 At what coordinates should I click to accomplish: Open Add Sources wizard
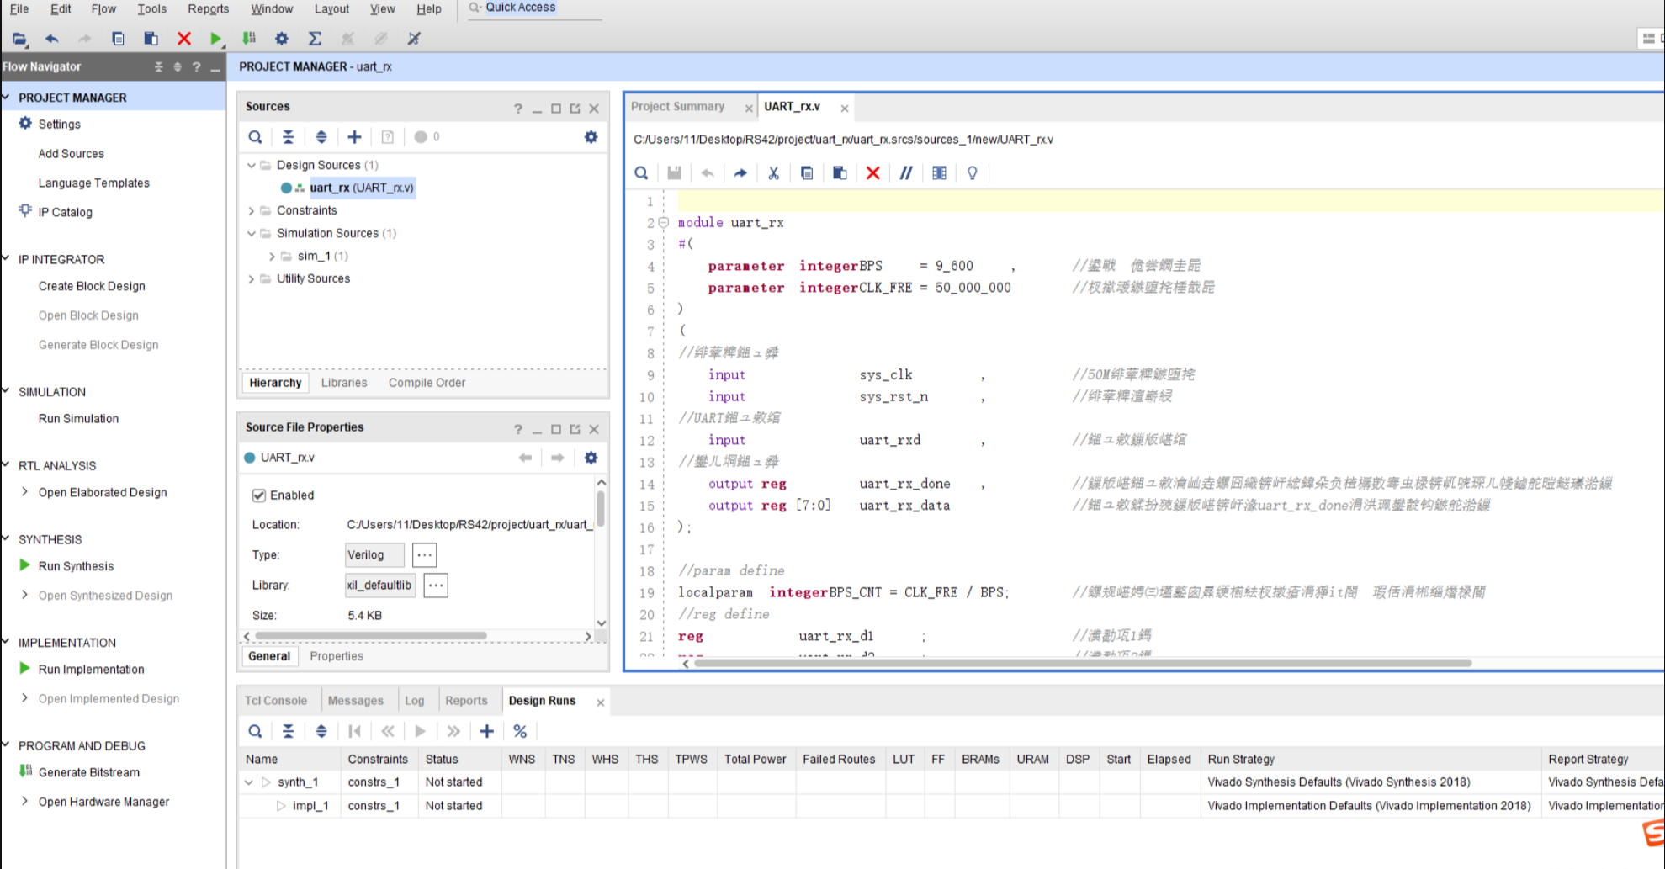pos(72,154)
